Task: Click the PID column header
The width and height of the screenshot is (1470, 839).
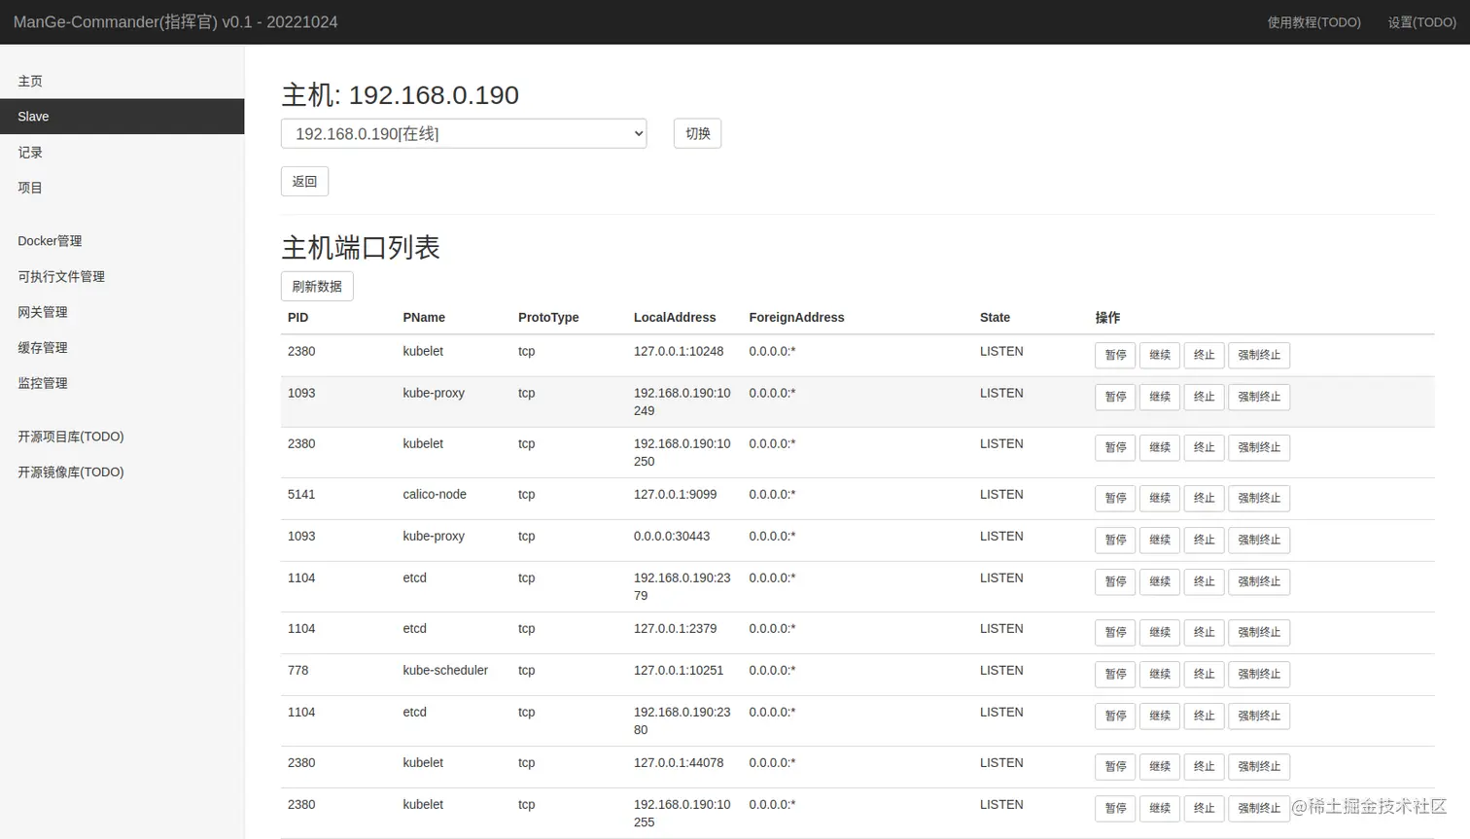Action: [x=297, y=318]
